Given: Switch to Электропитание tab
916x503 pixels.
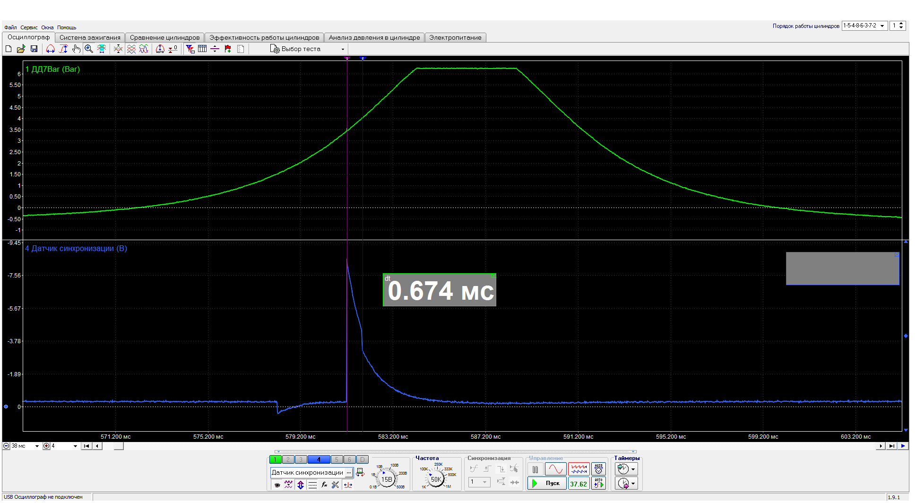Looking at the screenshot, I should click(x=455, y=37).
